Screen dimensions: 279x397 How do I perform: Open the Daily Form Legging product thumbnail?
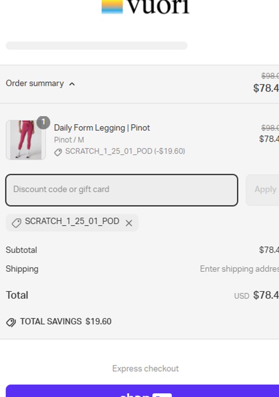[x=25, y=140]
